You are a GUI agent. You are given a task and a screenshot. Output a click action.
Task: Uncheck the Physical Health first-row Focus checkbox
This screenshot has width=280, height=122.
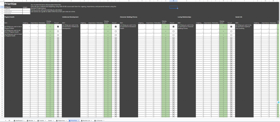click(58, 27)
